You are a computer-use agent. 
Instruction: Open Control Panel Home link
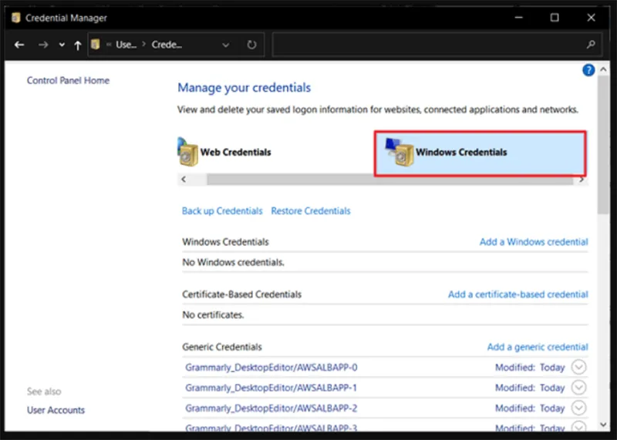tap(68, 81)
